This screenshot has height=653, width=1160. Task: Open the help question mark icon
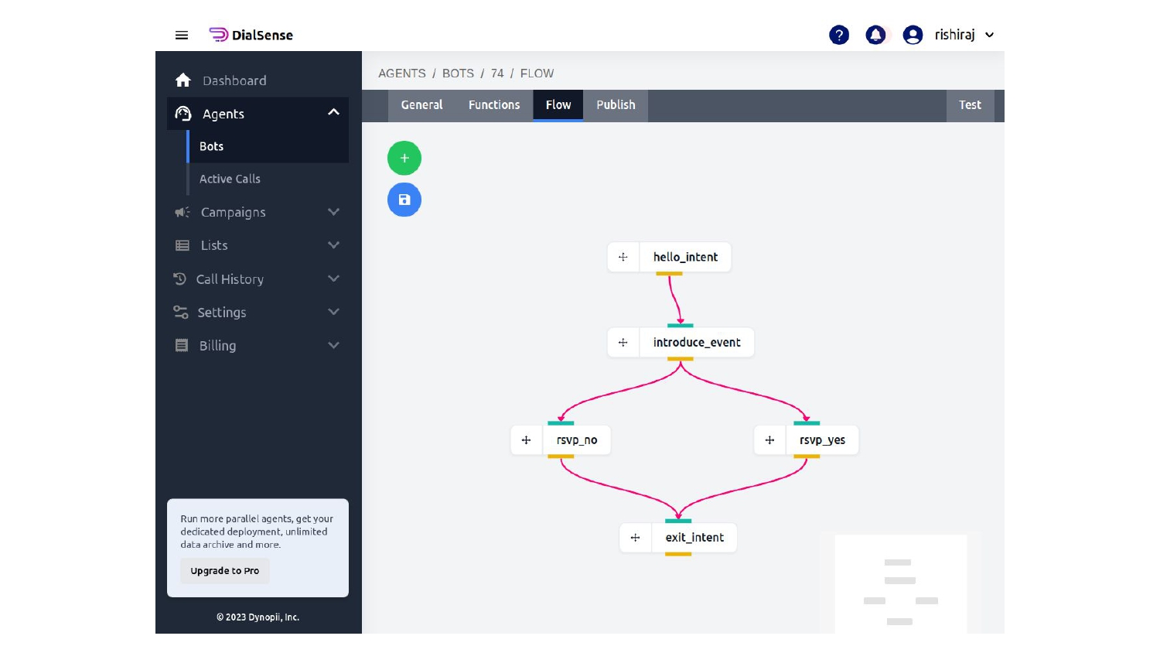click(x=839, y=35)
